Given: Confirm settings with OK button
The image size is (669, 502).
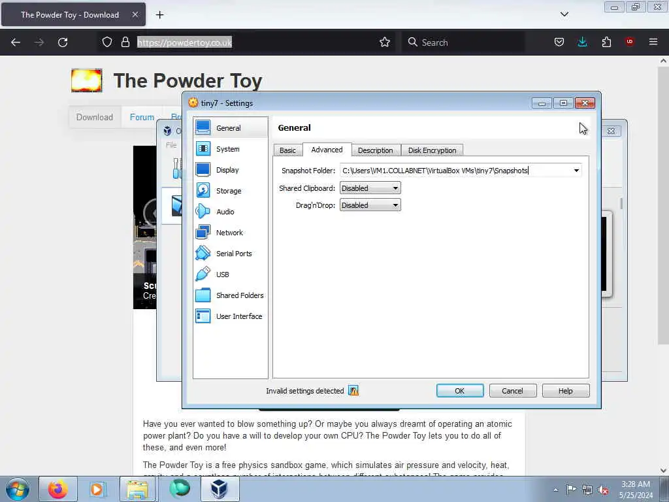Looking at the screenshot, I should 460,391.
